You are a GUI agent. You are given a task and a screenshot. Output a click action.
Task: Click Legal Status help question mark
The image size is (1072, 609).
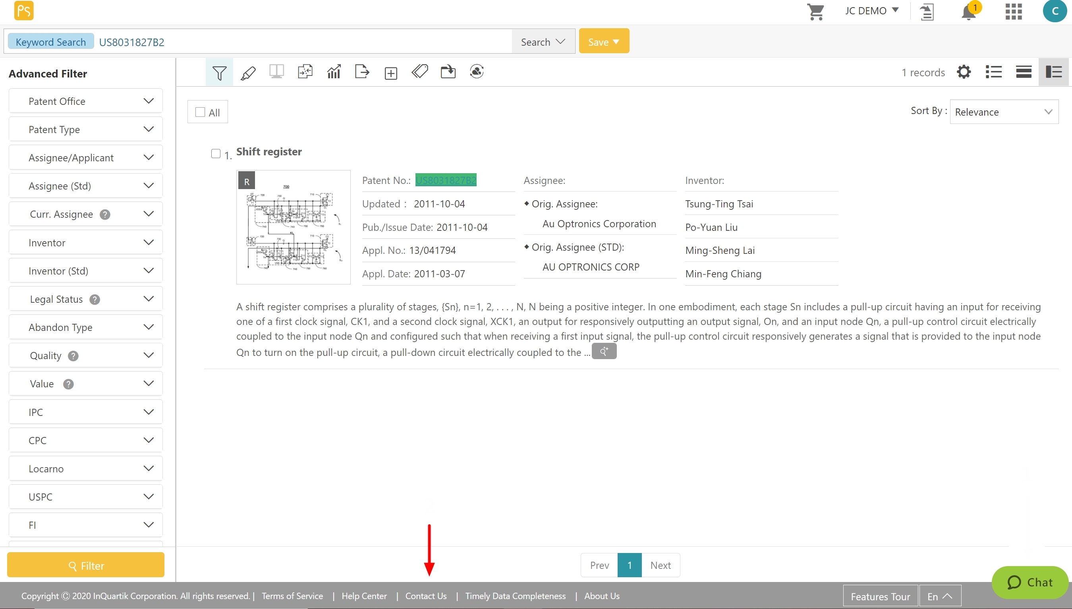(x=95, y=300)
